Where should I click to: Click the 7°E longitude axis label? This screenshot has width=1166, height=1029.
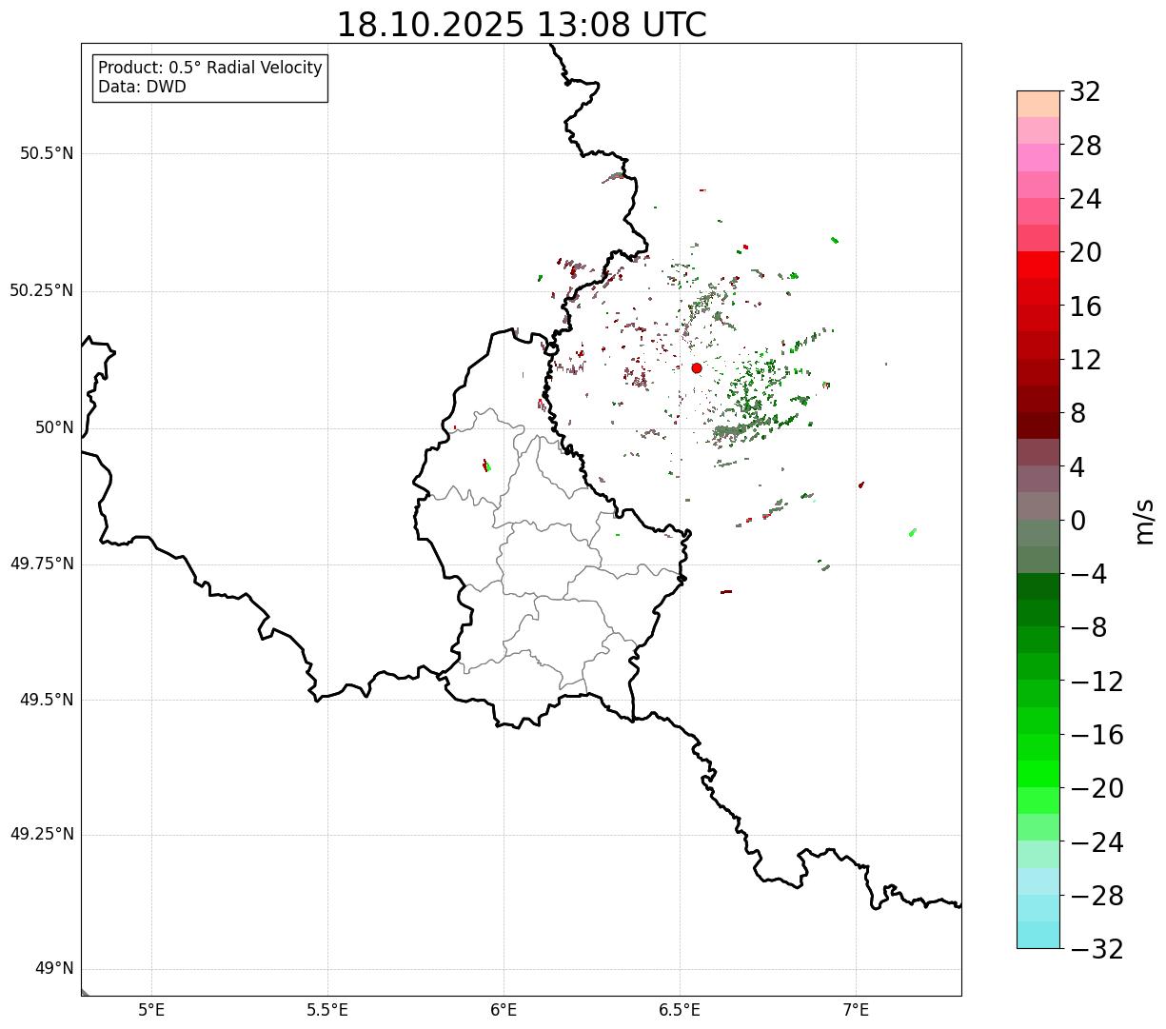tap(856, 1010)
